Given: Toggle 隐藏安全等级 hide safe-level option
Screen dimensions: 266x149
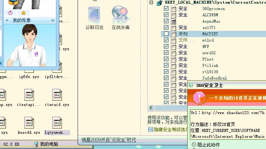Looking at the screenshot, I should (150, 130).
